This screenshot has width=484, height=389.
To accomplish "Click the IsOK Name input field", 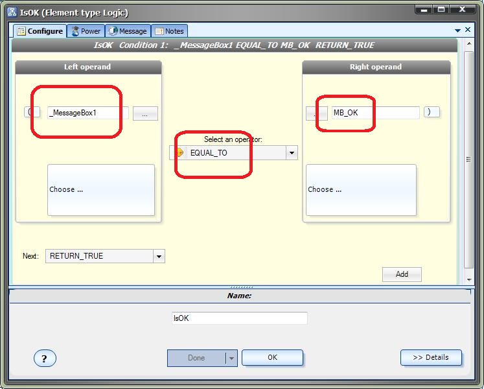I will click(240, 318).
